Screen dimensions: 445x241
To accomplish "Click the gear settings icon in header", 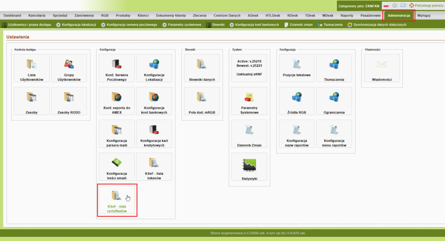I will click(395, 5).
